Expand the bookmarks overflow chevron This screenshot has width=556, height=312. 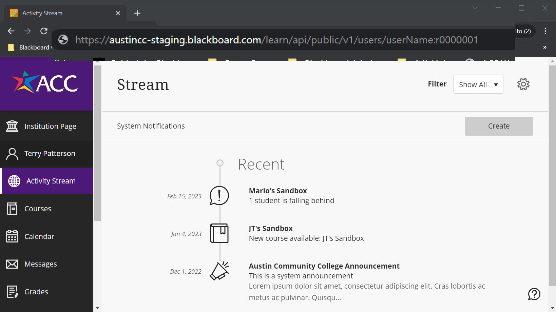click(x=545, y=47)
